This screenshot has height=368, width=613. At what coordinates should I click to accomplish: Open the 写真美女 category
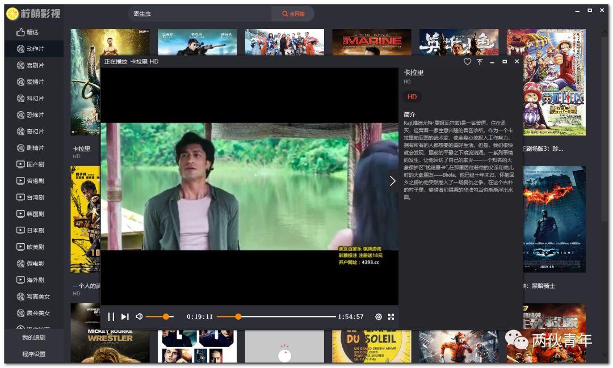tap(33, 297)
